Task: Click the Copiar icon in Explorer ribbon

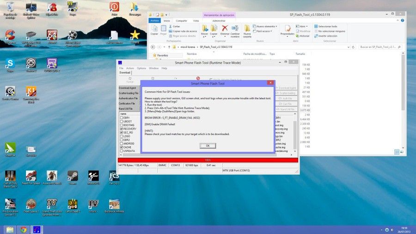Action: coord(154,30)
